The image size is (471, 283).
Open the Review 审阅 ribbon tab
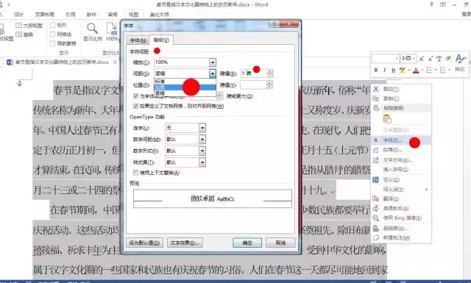pyautogui.click(x=113, y=15)
